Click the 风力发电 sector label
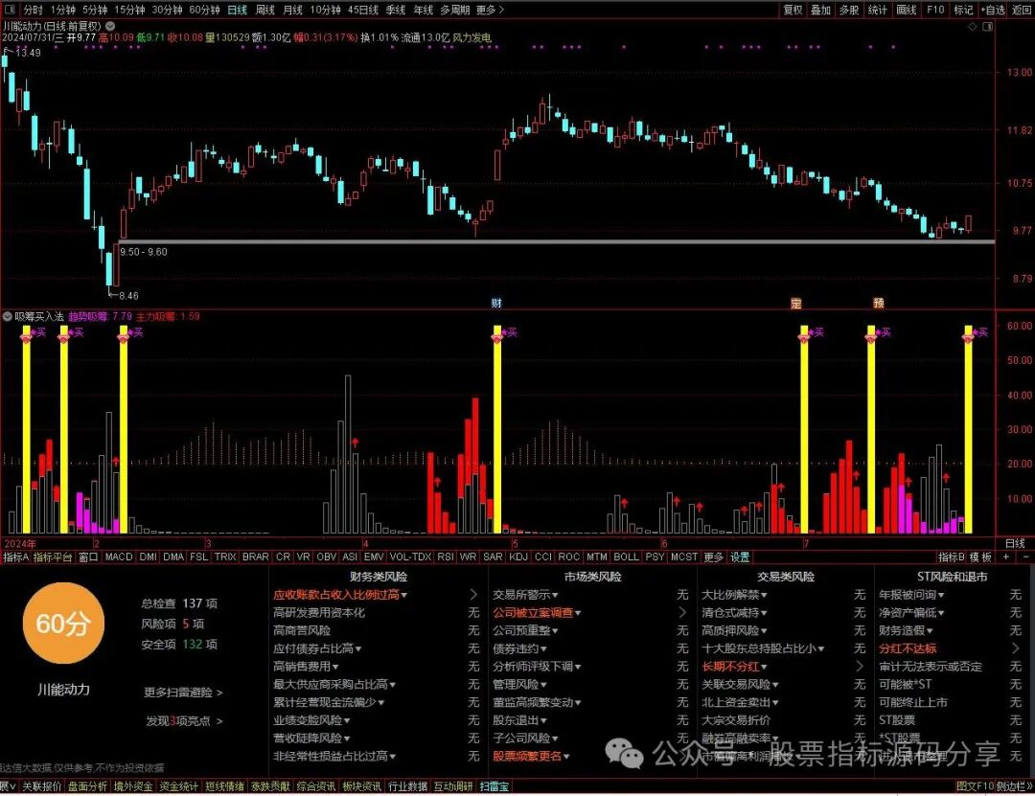Viewport: 1035px width, 796px height. coord(471,37)
